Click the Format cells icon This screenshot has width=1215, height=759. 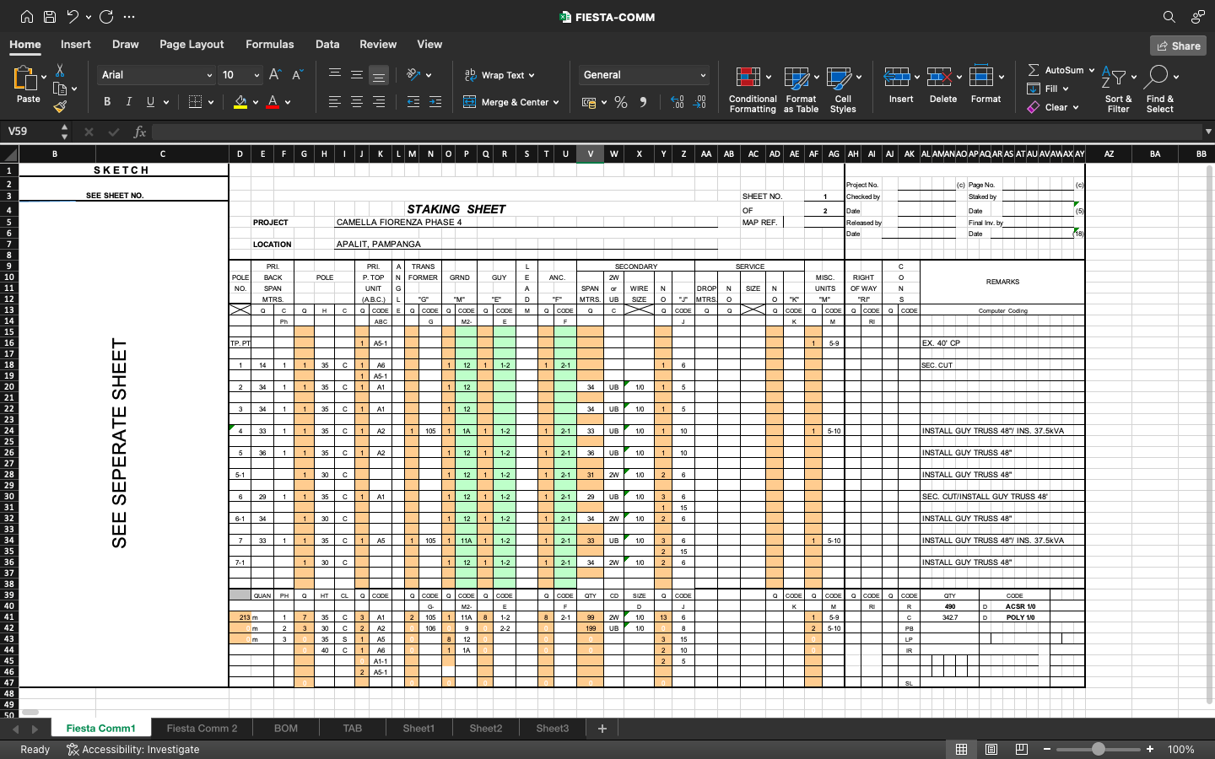[981, 77]
